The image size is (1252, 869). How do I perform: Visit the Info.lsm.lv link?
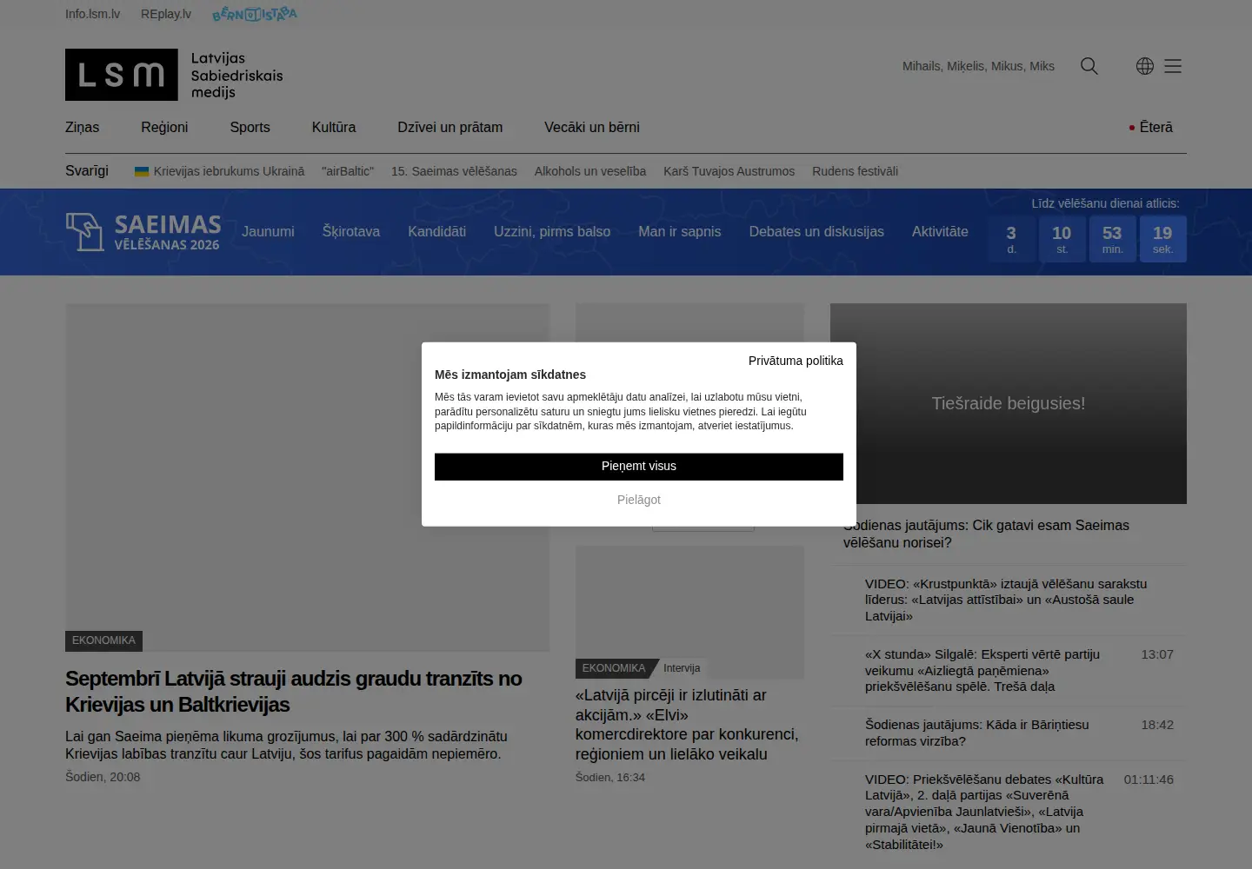(93, 14)
